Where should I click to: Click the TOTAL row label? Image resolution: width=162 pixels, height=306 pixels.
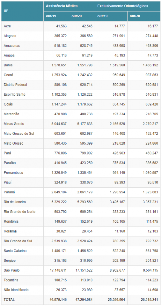pyautogui.click(x=9, y=299)
